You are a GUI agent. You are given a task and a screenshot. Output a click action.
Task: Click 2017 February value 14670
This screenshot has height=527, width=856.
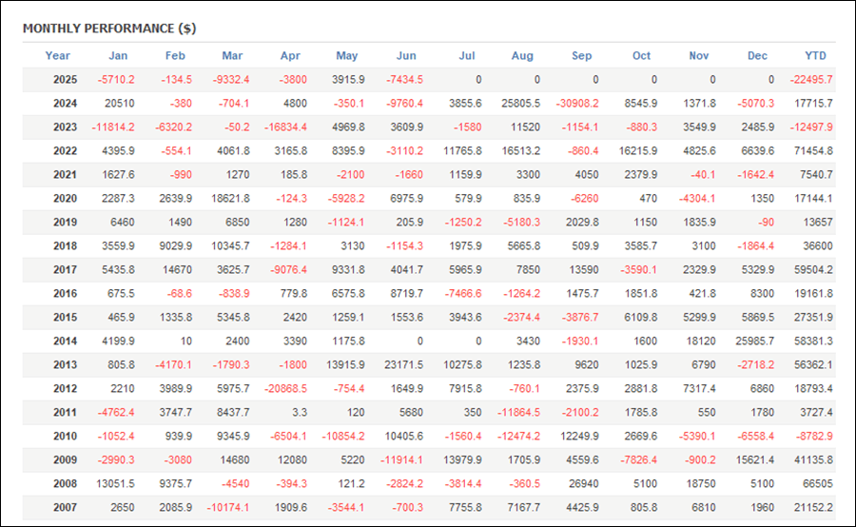tap(177, 270)
